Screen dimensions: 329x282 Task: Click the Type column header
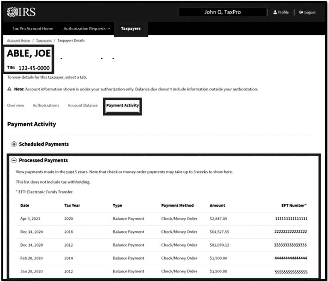point(118,205)
